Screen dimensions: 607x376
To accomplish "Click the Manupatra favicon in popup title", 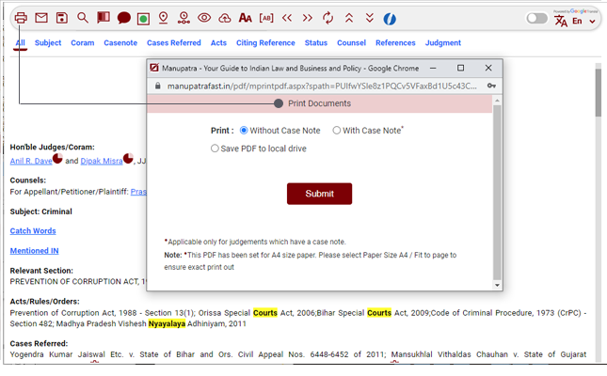I will point(154,68).
